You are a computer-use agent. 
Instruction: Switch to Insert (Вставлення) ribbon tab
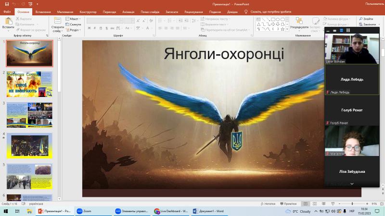[43, 12]
